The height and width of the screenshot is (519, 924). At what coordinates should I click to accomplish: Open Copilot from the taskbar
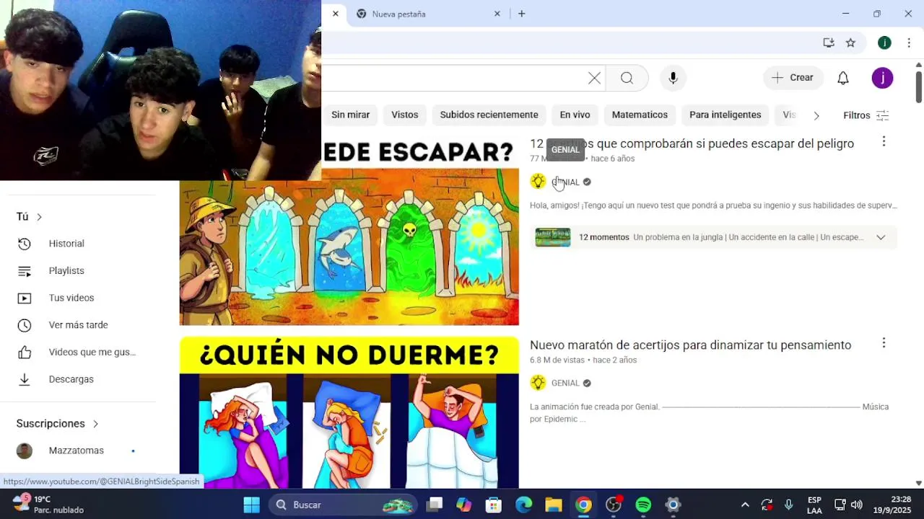[x=463, y=505]
